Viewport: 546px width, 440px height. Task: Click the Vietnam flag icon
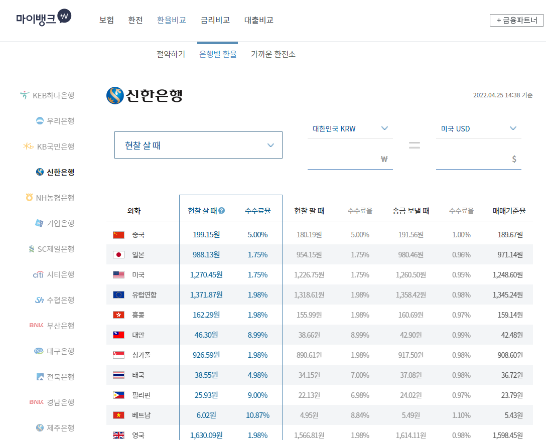(119, 415)
